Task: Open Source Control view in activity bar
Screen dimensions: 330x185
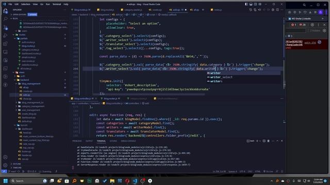Action: 5,27
